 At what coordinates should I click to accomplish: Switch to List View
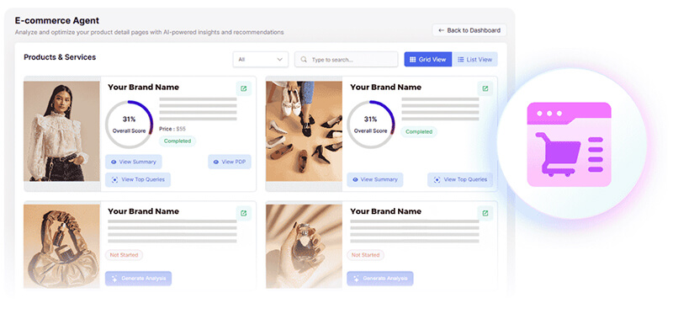tap(474, 59)
